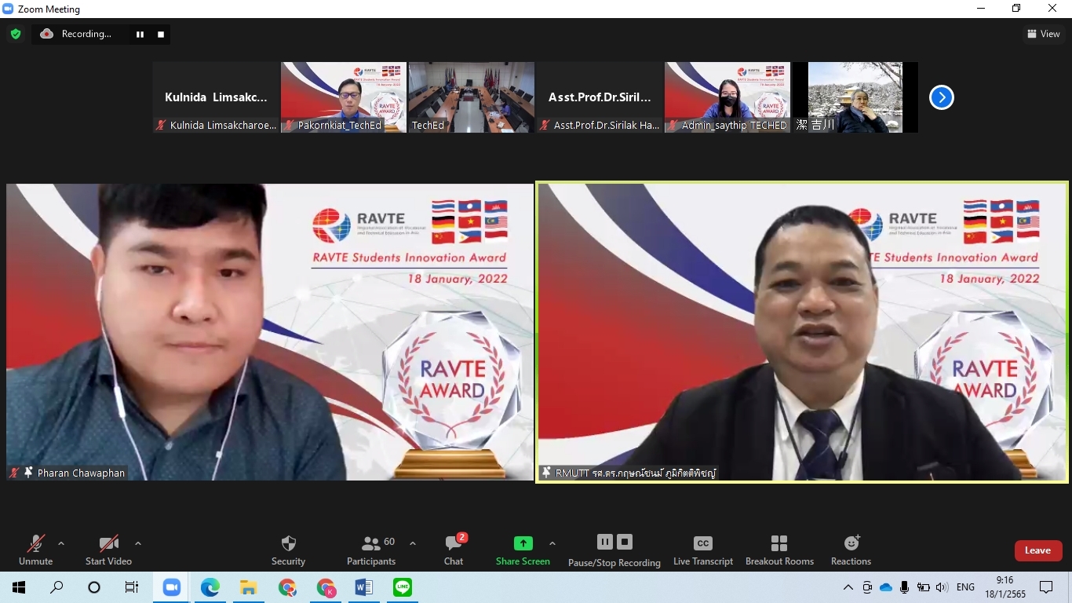Expand audio options arrow beside Unmute
The image size is (1072, 603).
coord(61,543)
